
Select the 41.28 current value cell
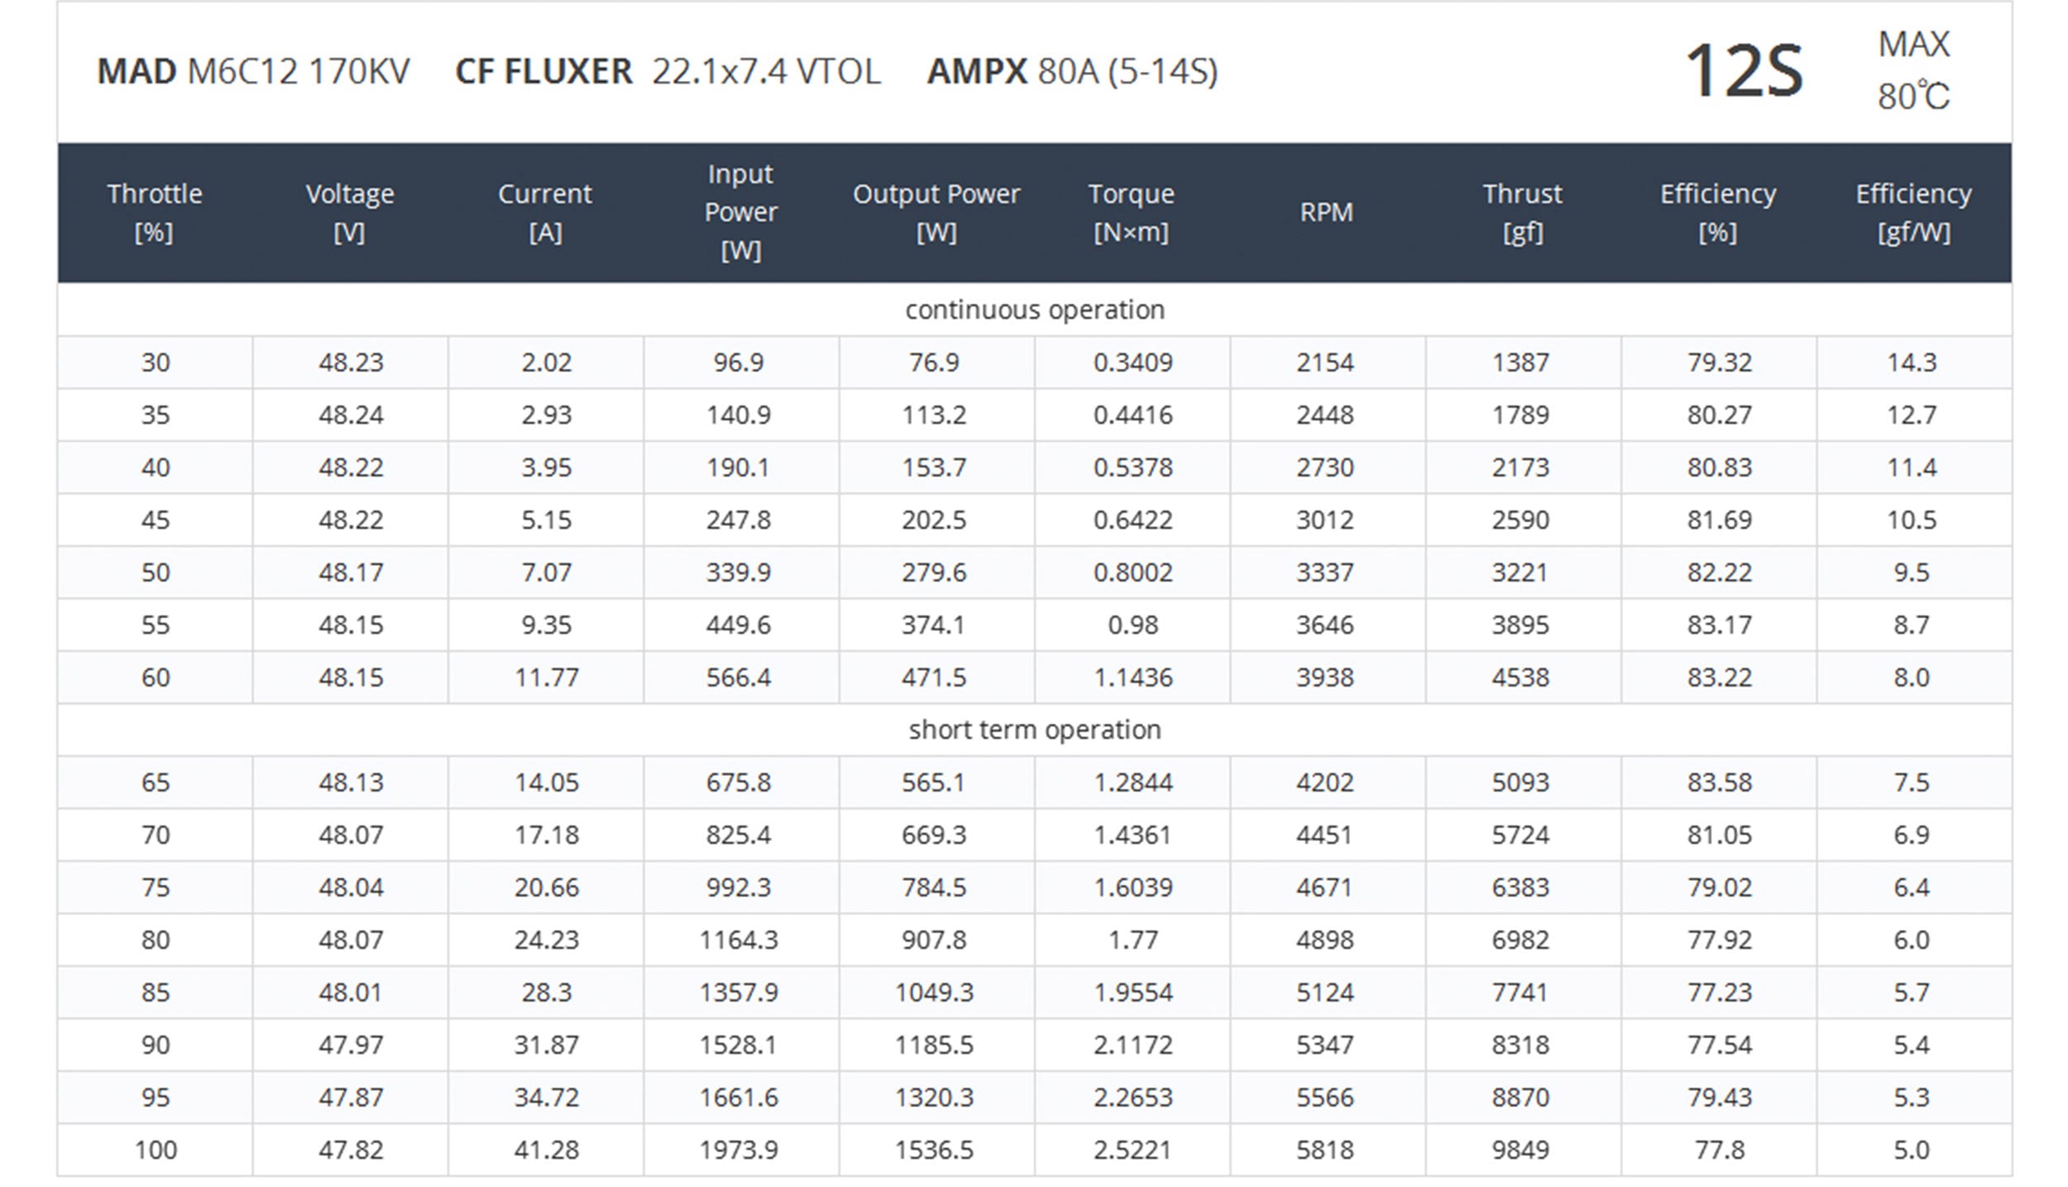[x=546, y=1150]
